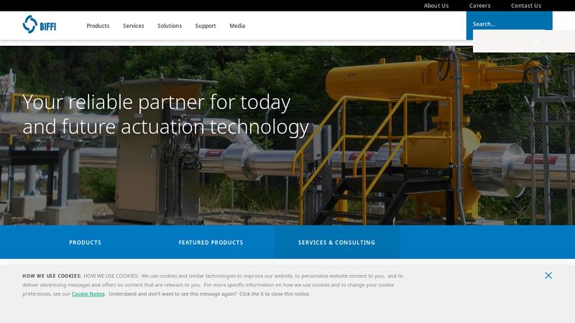Open the Services menu

133,26
